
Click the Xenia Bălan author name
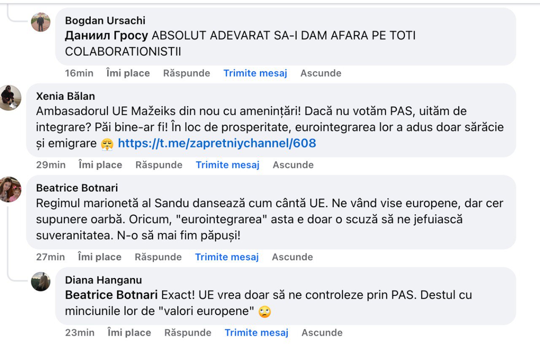click(x=65, y=96)
